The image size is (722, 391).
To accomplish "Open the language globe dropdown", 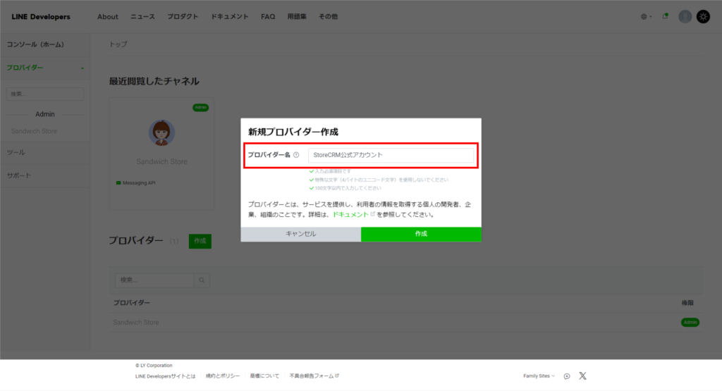I will (x=646, y=17).
